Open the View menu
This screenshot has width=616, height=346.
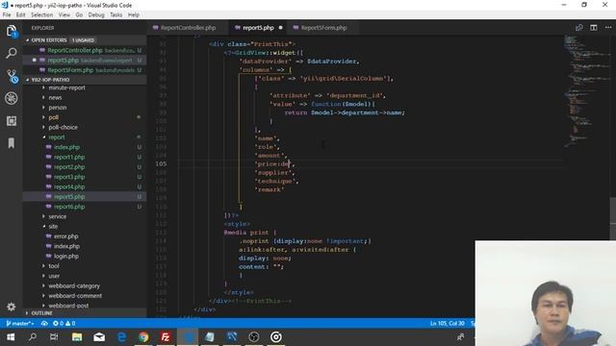64,15
